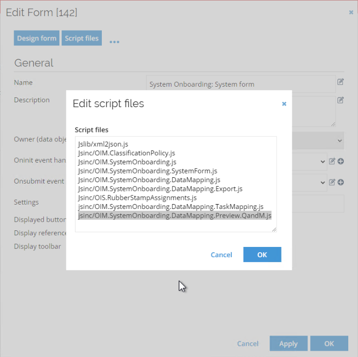Open the three-dots more options menu
This screenshot has width=358, height=357.
pos(114,42)
